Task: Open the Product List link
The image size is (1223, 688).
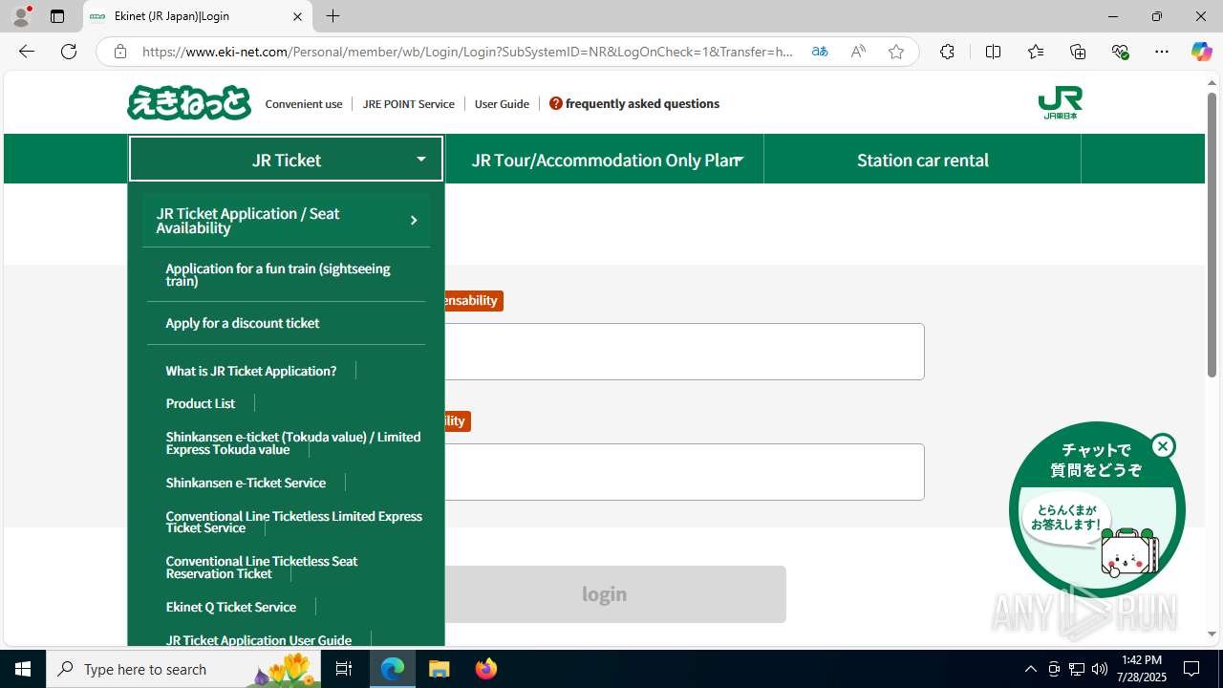Action: pos(201,403)
